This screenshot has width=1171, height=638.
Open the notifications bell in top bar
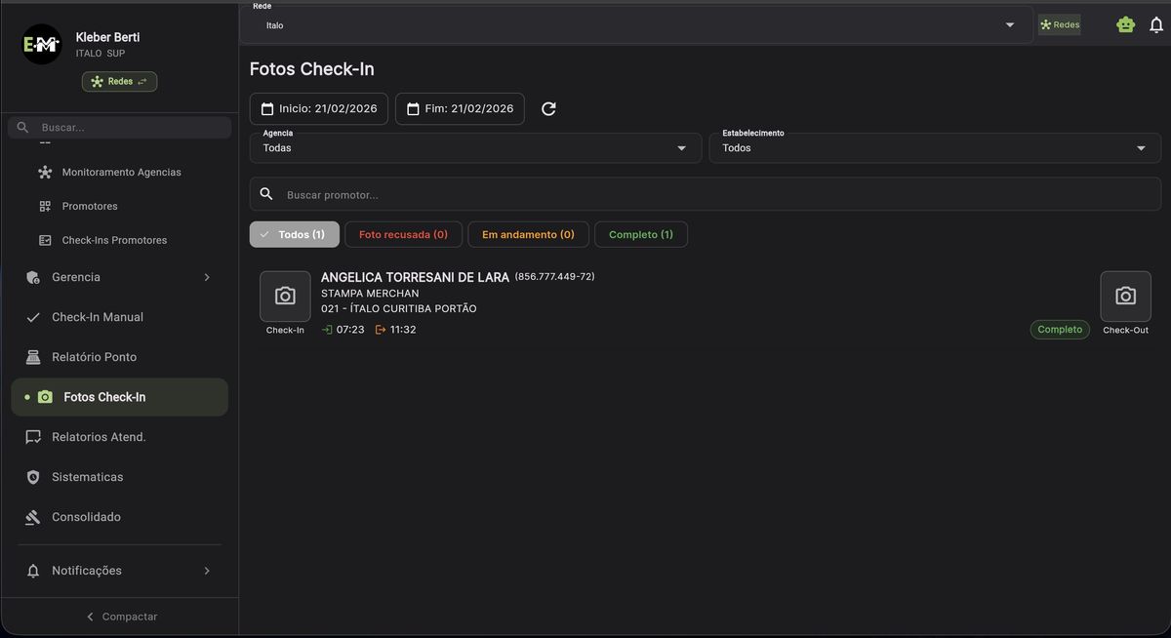(1156, 25)
